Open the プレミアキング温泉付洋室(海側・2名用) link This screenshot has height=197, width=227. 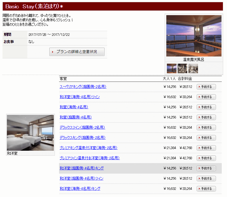[89, 148]
